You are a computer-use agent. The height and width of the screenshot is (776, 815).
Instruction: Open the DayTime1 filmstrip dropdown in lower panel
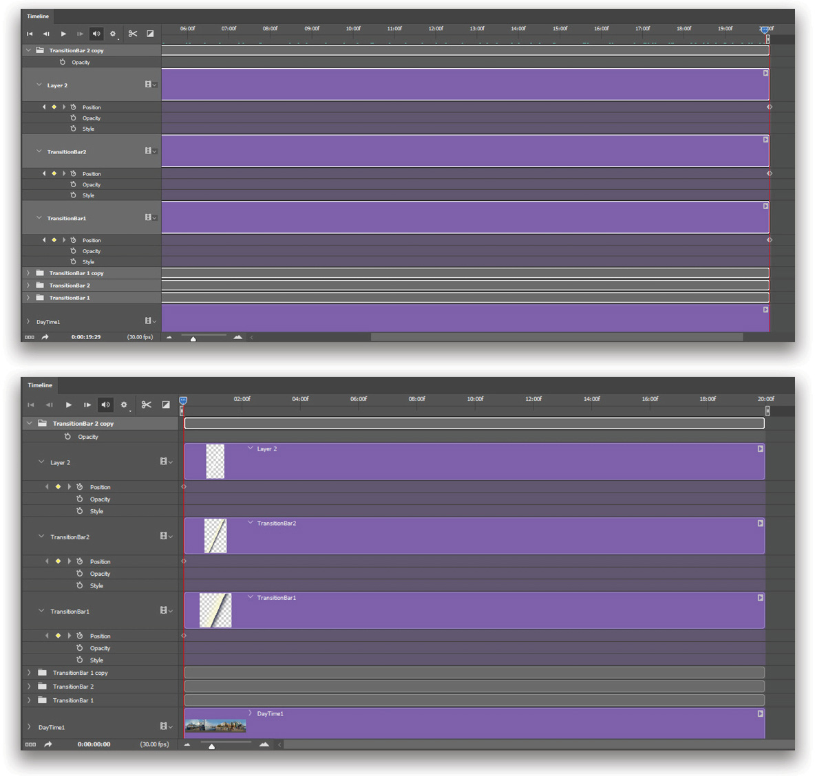[167, 726]
